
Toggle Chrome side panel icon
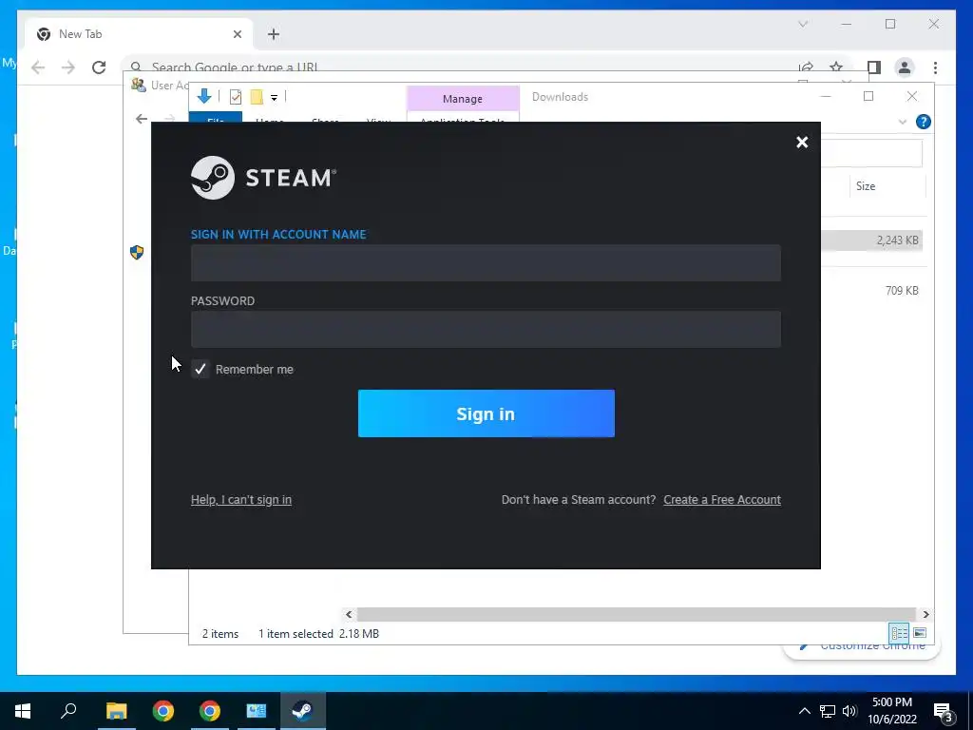[x=874, y=67]
